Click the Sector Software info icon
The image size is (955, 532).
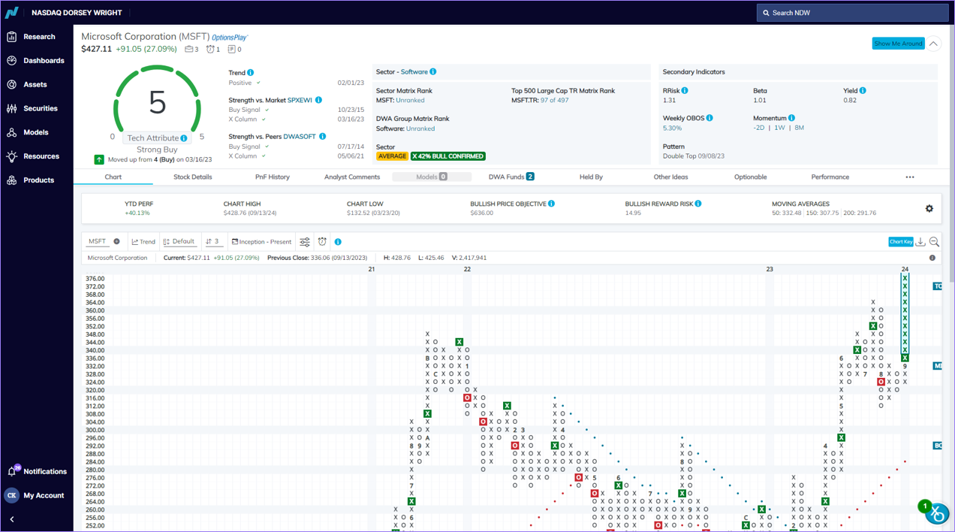433,72
